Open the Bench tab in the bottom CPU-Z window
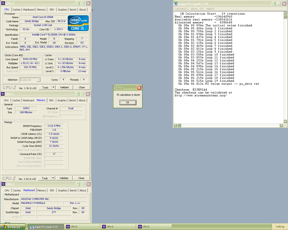288x230 pixels. 73,191
